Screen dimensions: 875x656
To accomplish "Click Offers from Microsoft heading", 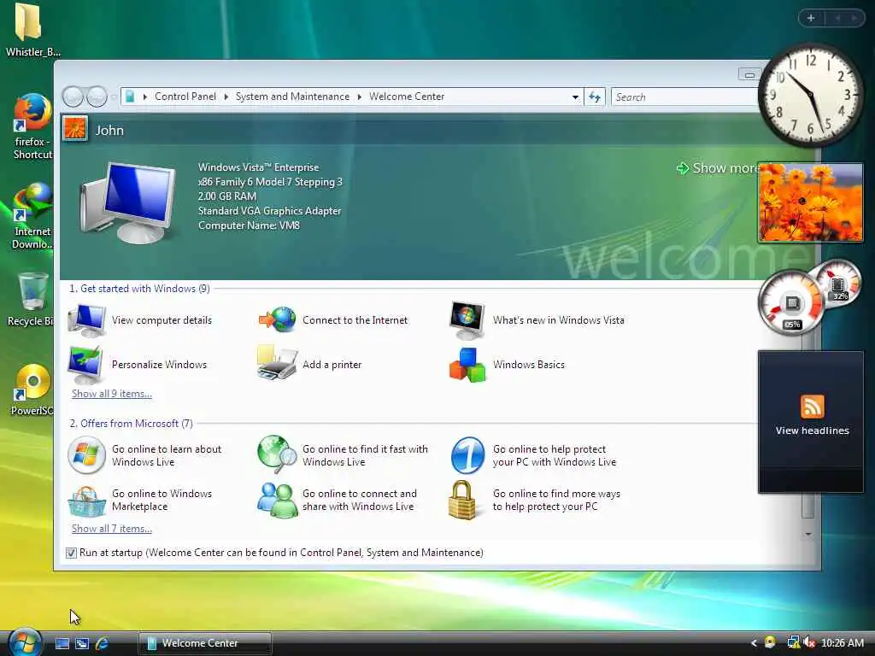I will [131, 424].
